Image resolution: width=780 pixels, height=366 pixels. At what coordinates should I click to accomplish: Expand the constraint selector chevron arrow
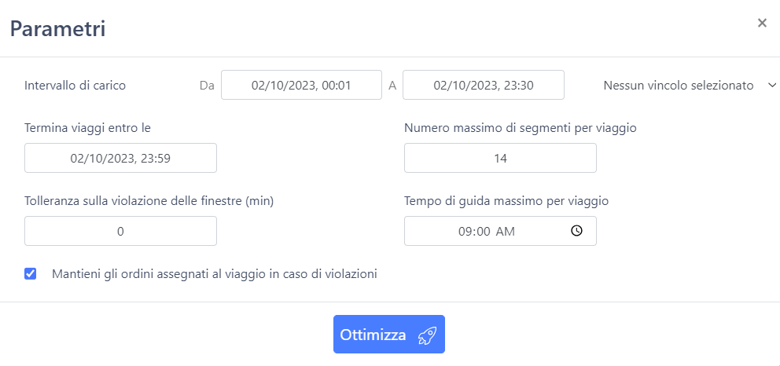(772, 85)
